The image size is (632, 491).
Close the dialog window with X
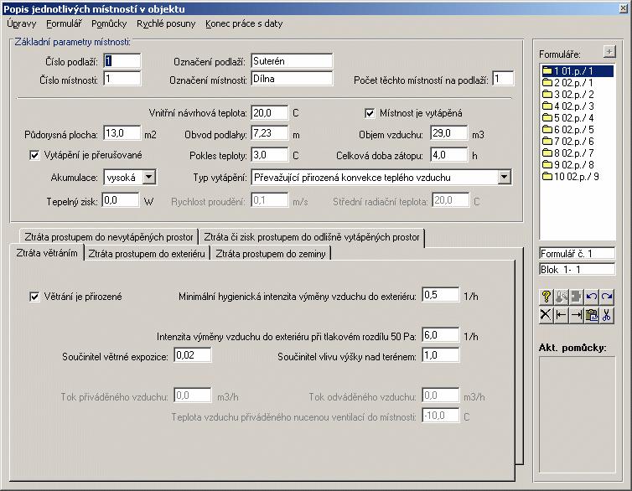(x=623, y=8)
